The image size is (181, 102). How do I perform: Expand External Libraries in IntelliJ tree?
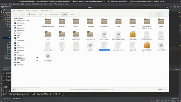coord(3,56)
